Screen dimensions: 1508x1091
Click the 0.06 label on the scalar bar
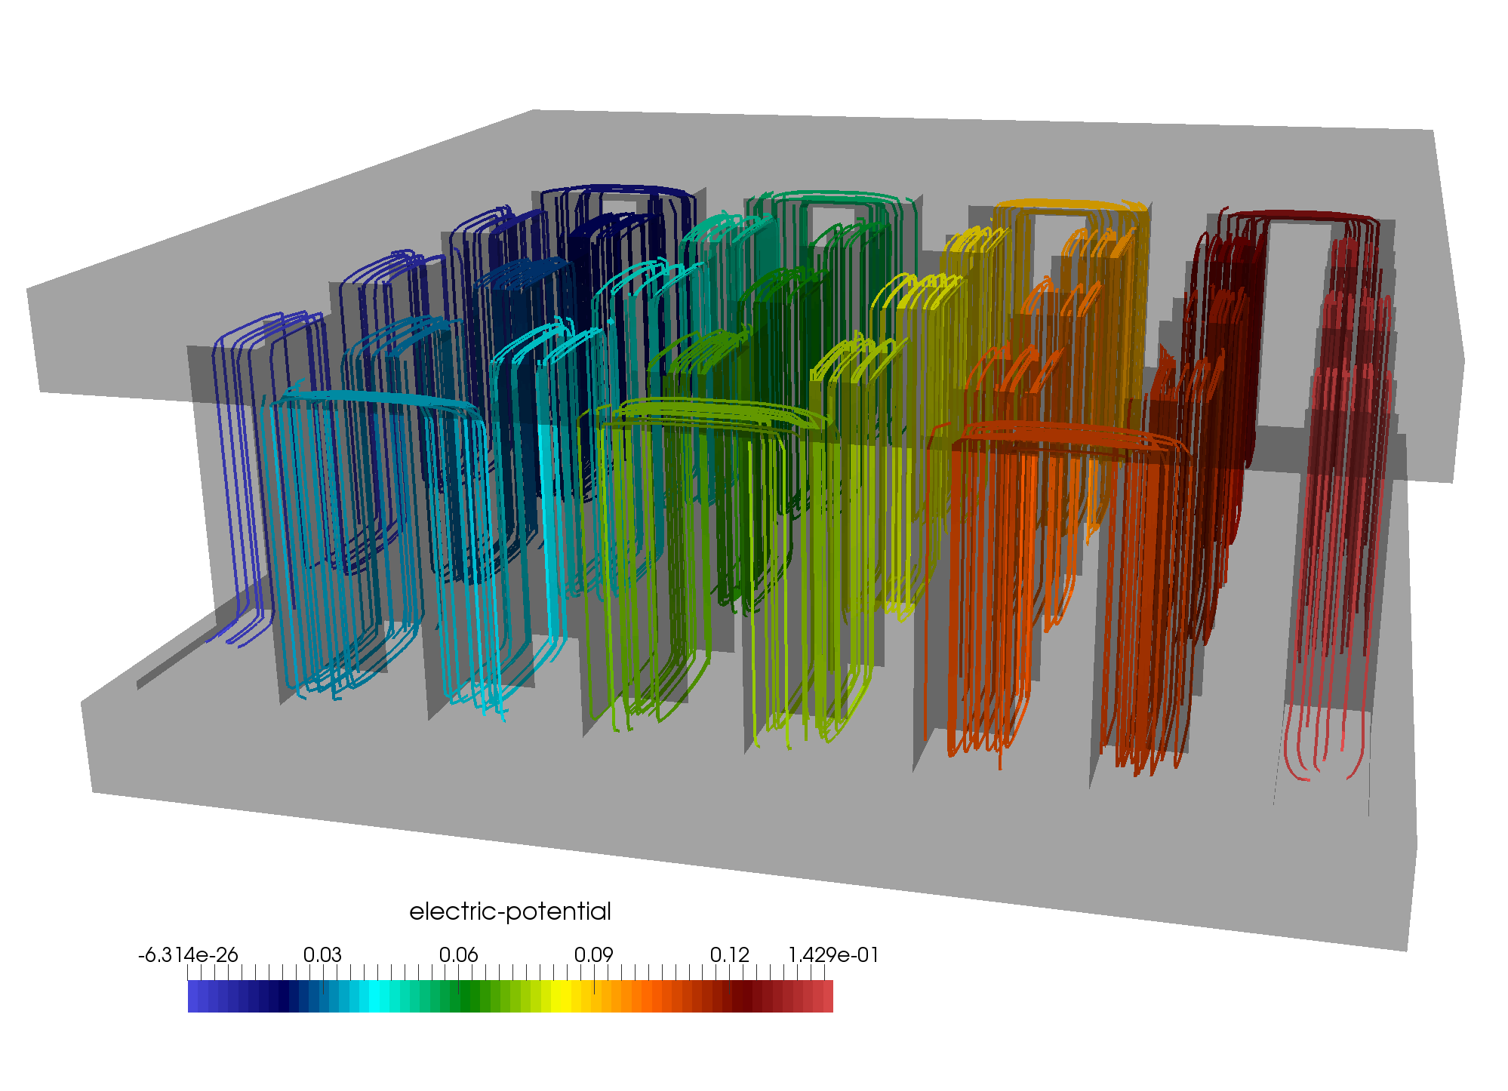point(463,952)
